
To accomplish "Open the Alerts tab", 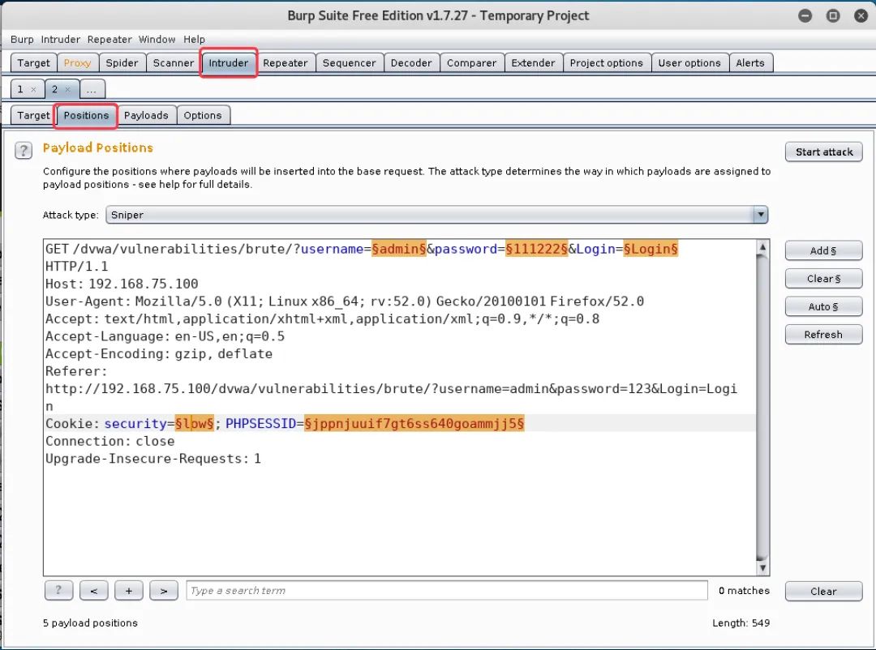I will pyautogui.click(x=749, y=62).
